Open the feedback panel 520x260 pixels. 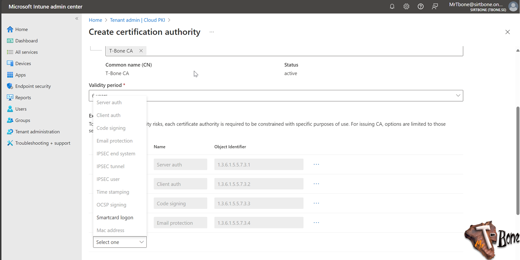click(435, 6)
